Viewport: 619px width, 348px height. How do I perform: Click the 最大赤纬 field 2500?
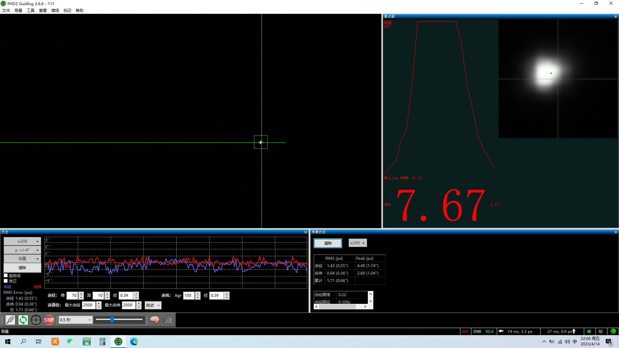(129, 305)
